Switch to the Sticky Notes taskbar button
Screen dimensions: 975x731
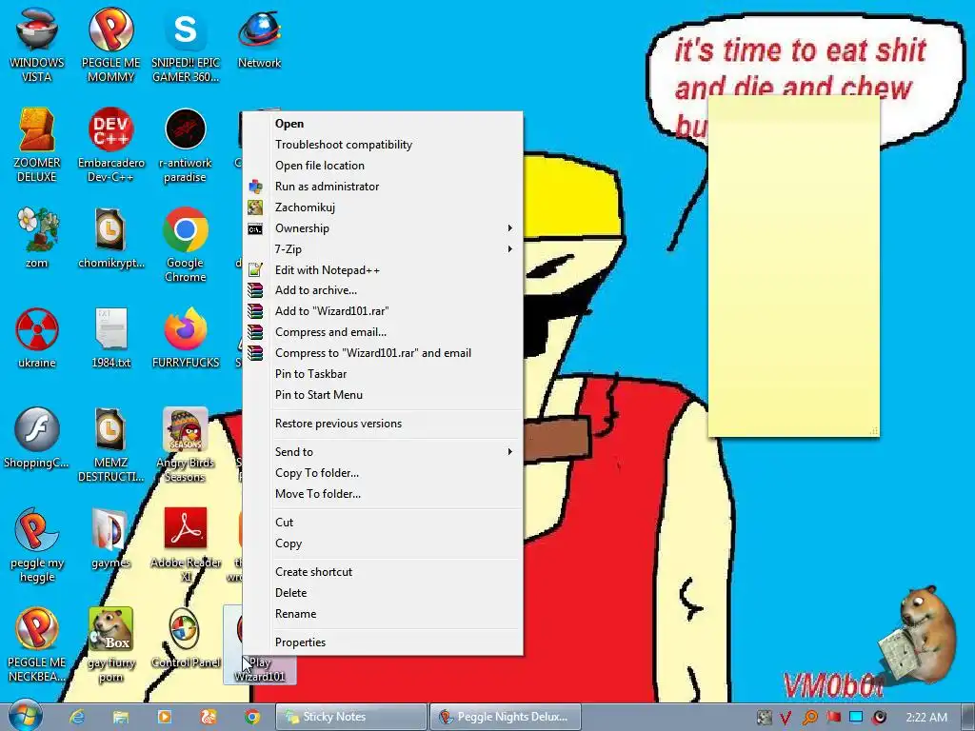click(351, 717)
